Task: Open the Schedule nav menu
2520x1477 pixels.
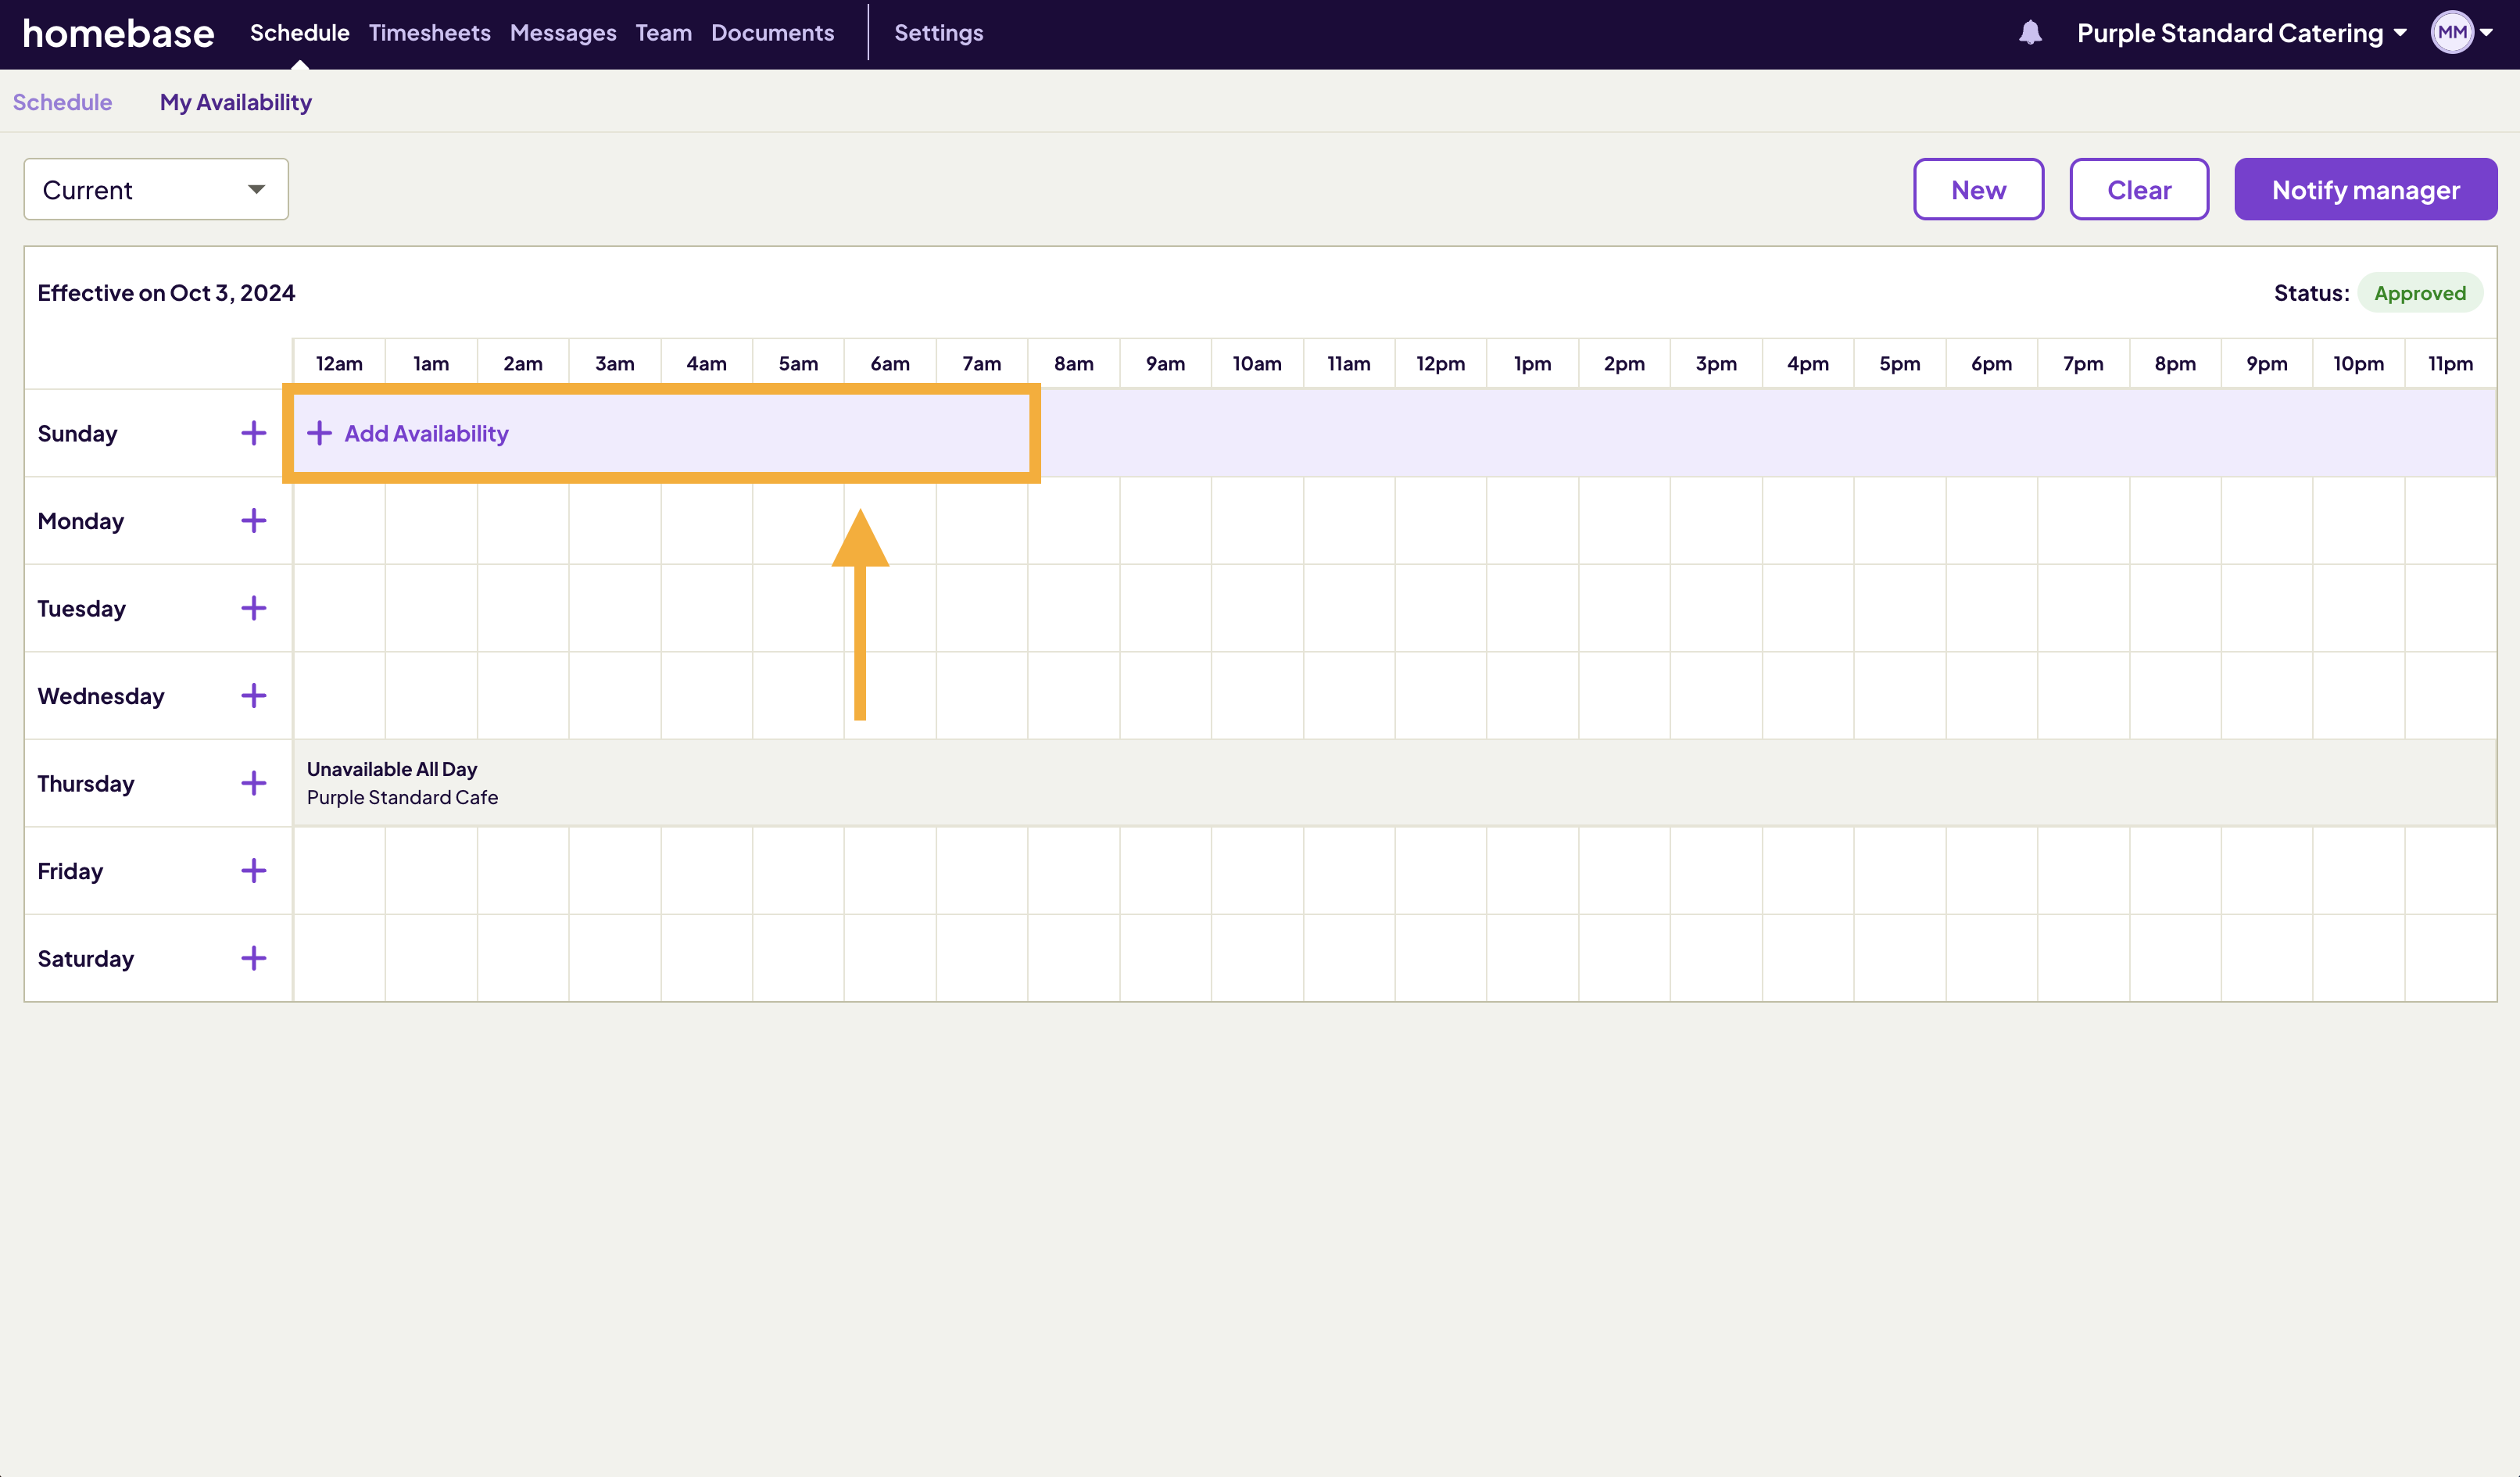Action: point(300,33)
